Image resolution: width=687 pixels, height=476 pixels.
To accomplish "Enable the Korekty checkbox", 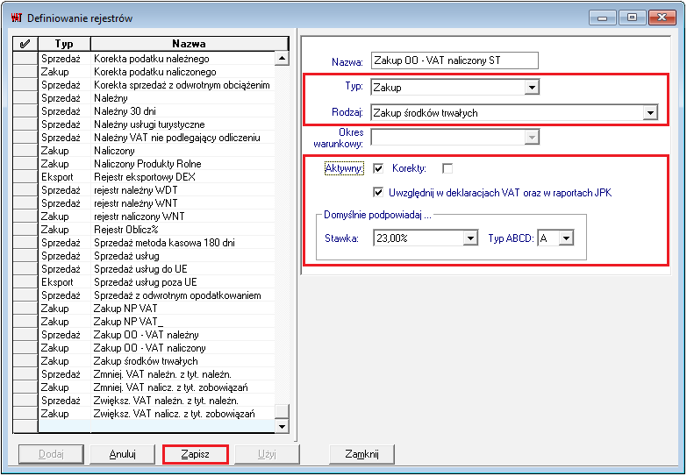I will point(447,168).
